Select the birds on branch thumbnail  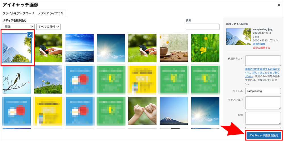[x=17, y=80]
